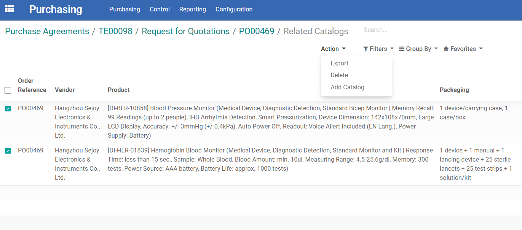The width and height of the screenshot is (522, 230).
Task: Open the [DI-HER-01839] Hemoglobin Blood Monitor product
Action: click(x=270, y=159)
